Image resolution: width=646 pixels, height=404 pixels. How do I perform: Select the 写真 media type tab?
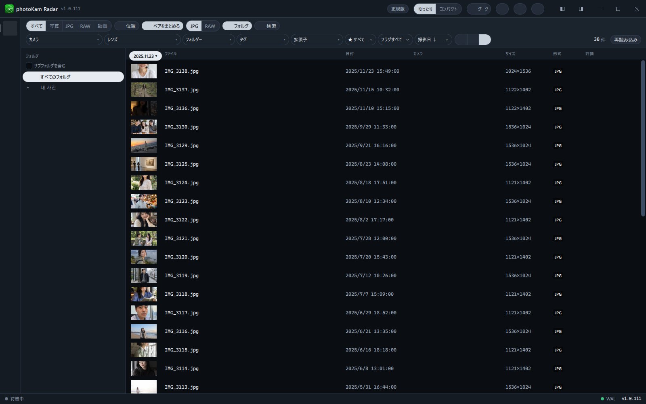pos(54,26)
